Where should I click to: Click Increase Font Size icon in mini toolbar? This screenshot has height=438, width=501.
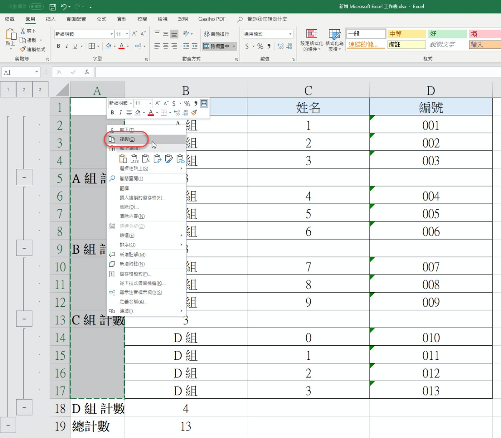pos(157,103)
